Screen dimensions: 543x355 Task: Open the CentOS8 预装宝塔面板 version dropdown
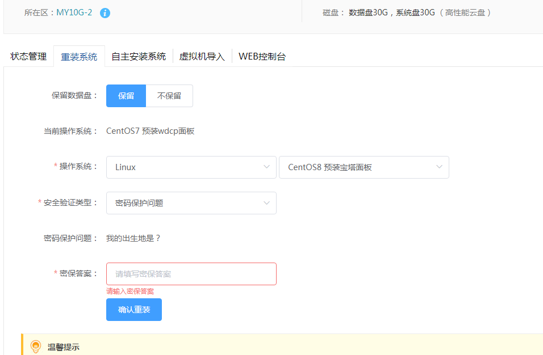[x=364, y=167]
